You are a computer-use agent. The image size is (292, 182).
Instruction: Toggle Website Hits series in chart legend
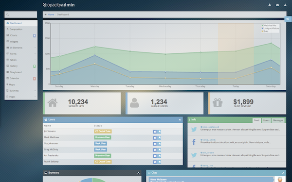click(269, 25)
